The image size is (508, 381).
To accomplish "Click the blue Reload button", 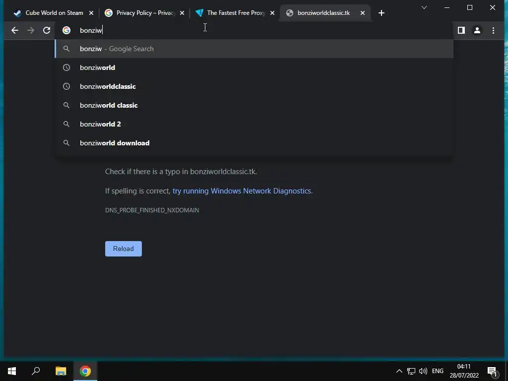I will pyautogui.click(x=124, y=249).
